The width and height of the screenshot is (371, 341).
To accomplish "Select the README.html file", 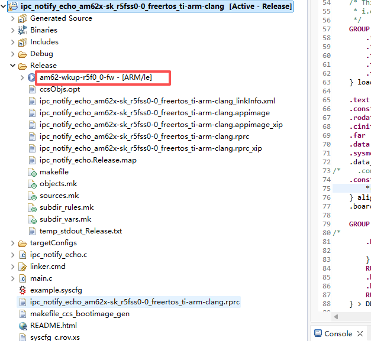I will (53, 326).
